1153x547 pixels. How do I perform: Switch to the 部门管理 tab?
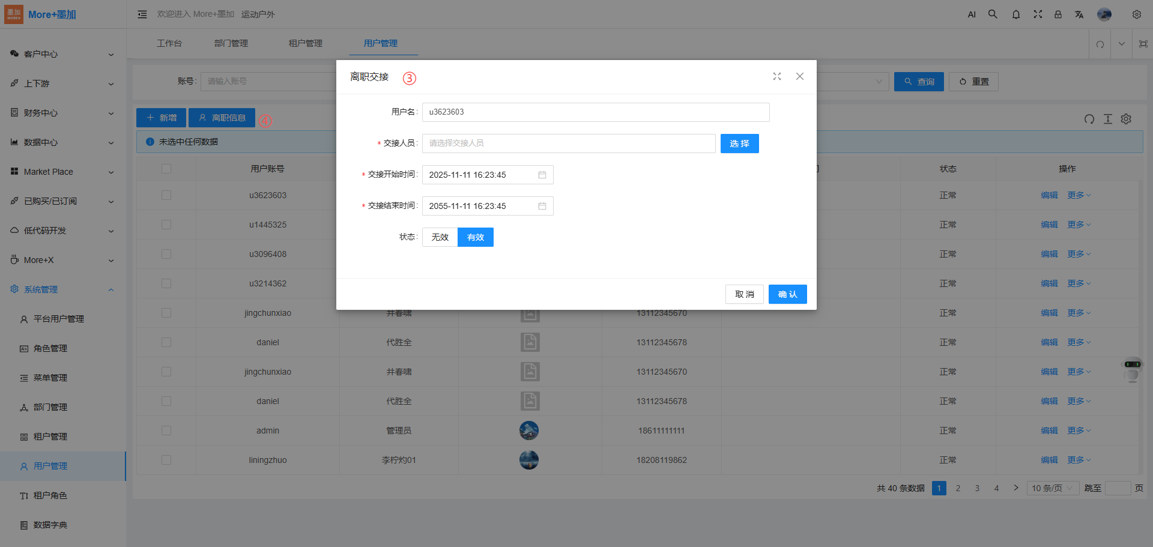[x=231, y=43]
